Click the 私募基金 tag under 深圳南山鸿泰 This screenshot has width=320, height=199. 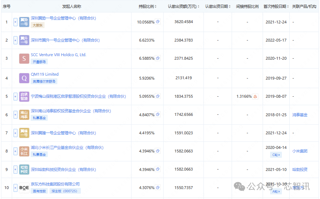(39, 118)
